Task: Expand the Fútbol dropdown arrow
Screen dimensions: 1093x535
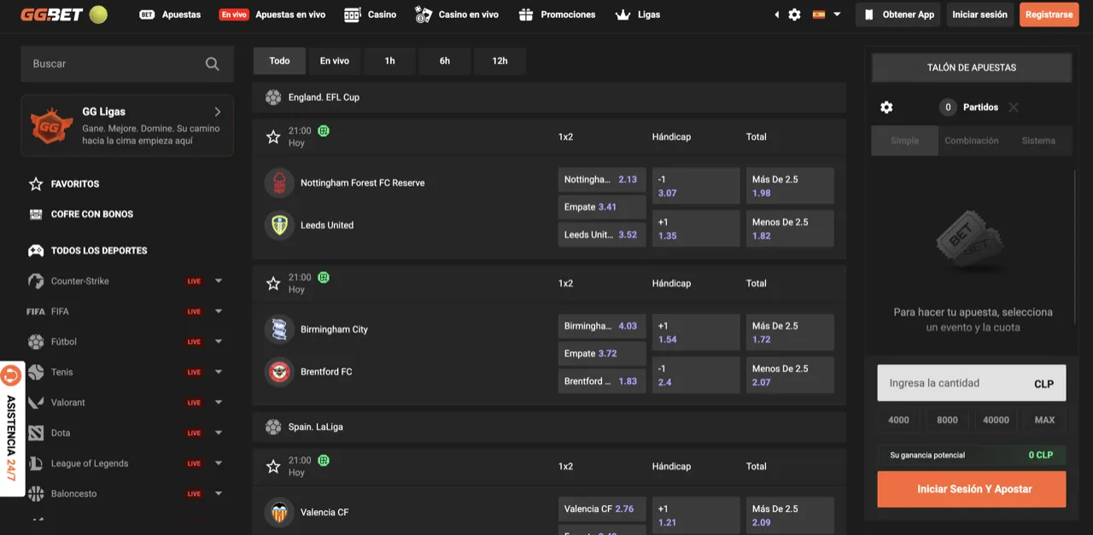Action: (x=219, y=341)
